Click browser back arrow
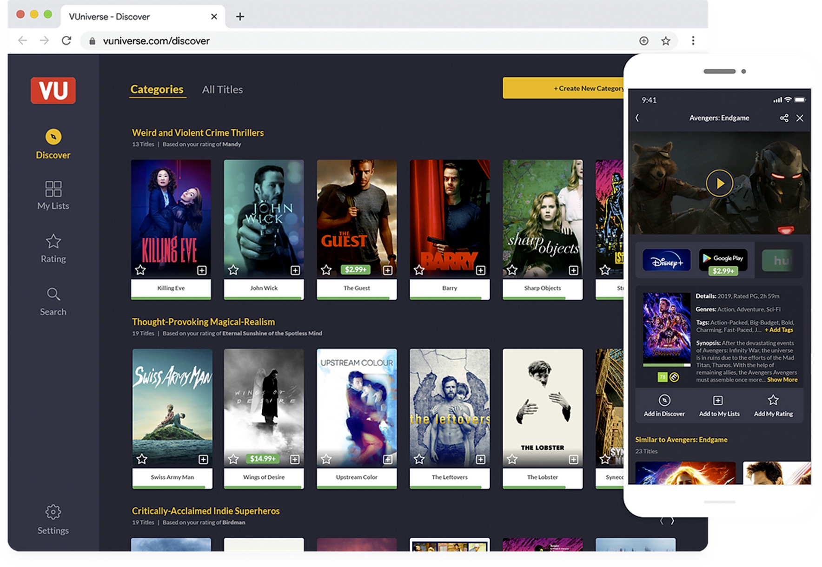Viewport: 822px width, 567px height. coord(22,41)
